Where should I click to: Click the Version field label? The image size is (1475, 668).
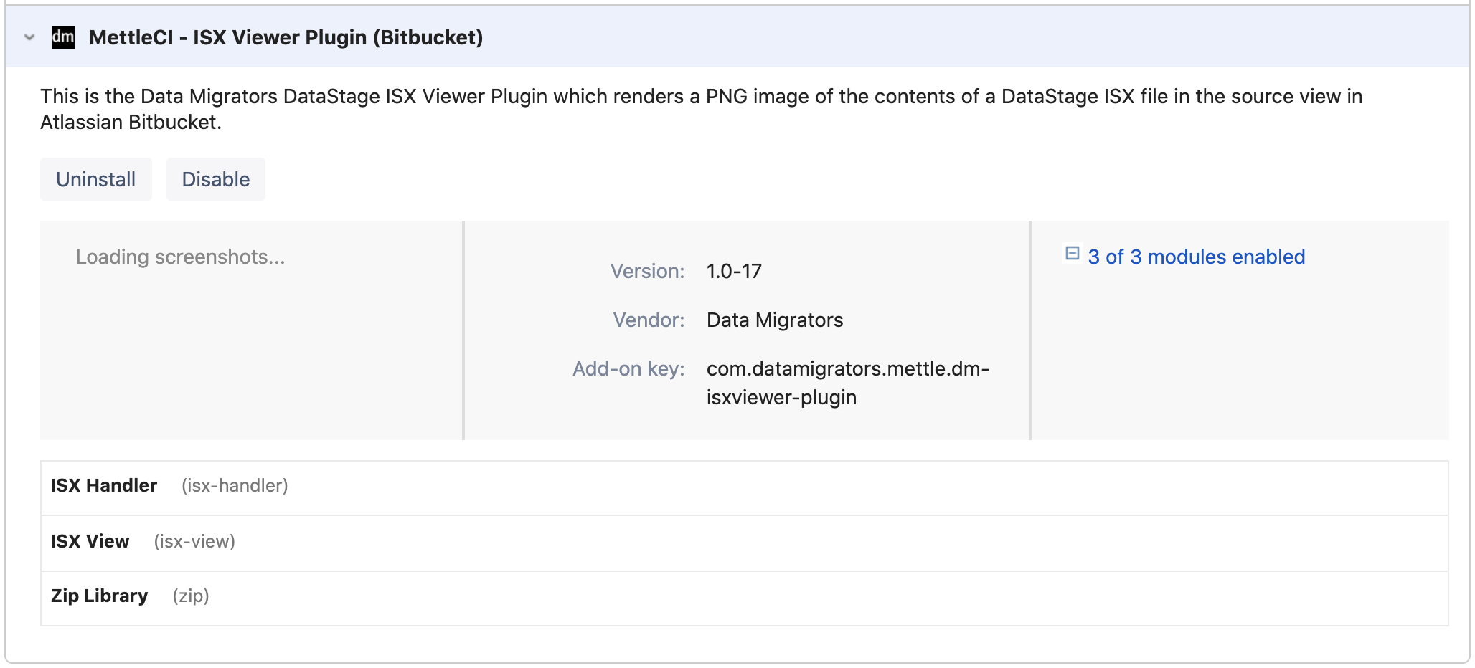647,271
